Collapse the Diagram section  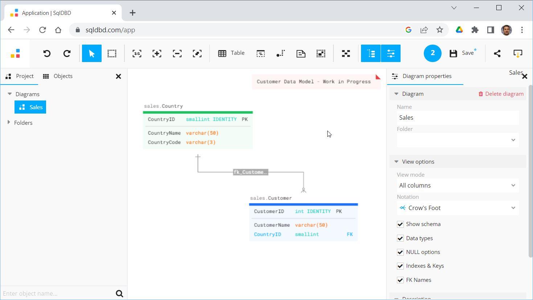(x=396, y=94)
